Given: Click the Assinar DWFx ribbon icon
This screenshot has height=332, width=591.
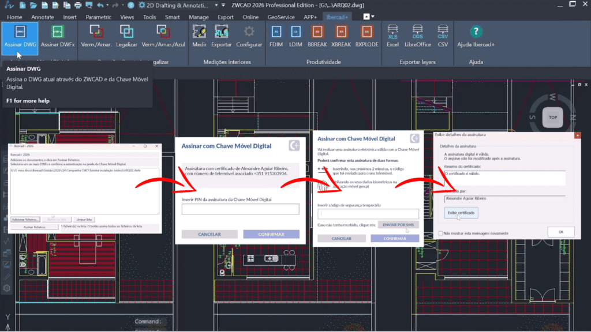Looking at the screenshot, I should click(58, 32).
